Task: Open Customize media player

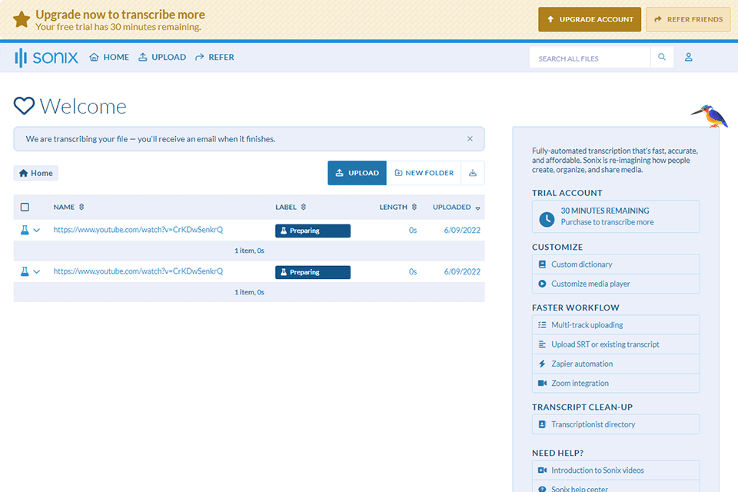Action: 616,284
